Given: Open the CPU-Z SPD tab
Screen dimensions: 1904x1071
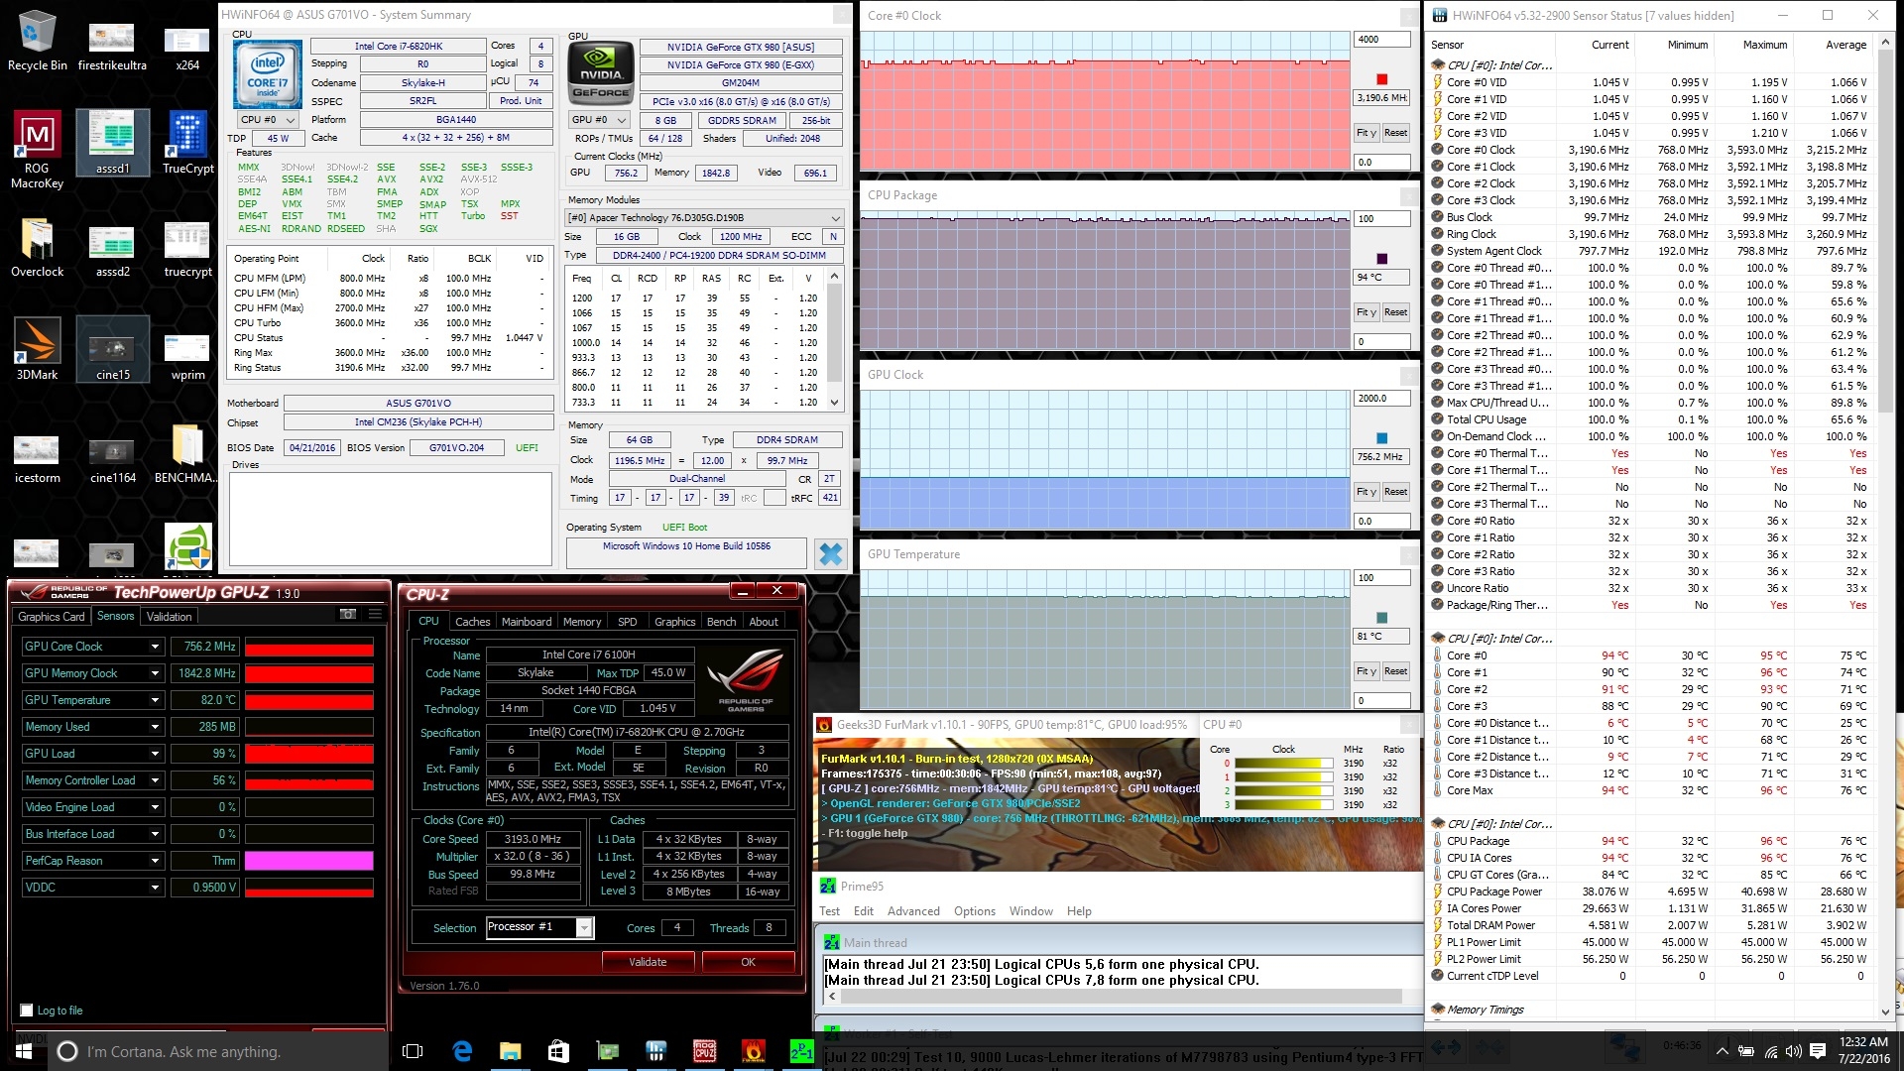Looking at the screenshot, I should (628, 622).
